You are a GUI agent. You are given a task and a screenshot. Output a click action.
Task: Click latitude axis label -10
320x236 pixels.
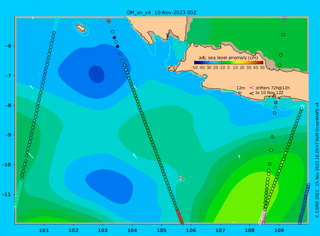click(7, 165)
